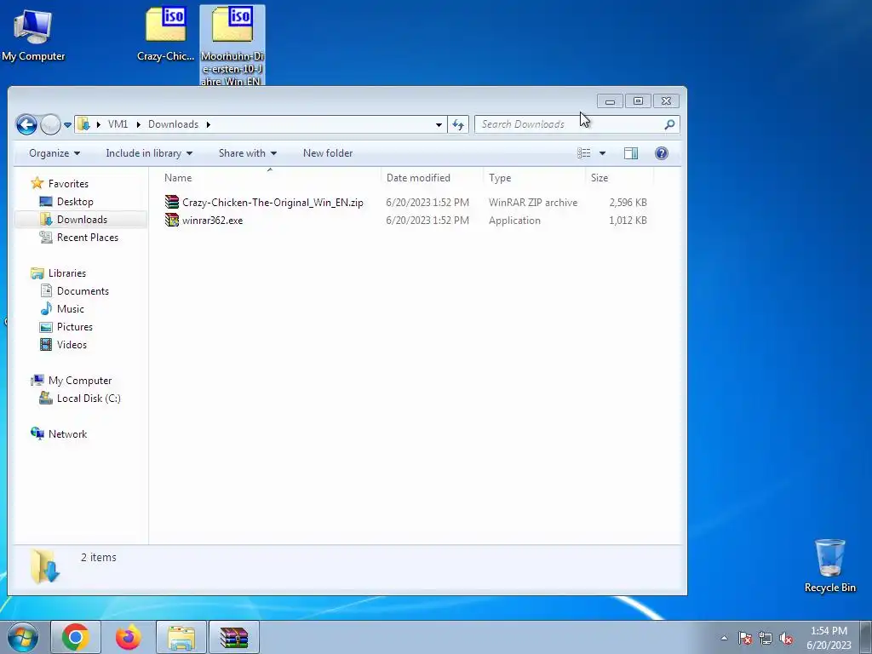Image resolution: width=872 pixels, height=654 pixels.
Task: Change your view icon in toolbar
Action: point(584,153)
